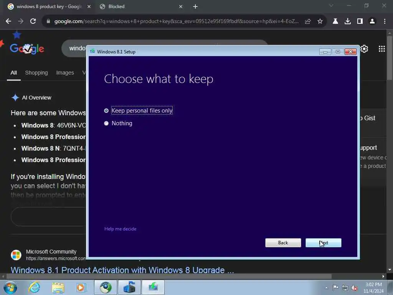Switch to Windows 8.1 Setup taskbar button
393x295 pixels.
[153, 287]
